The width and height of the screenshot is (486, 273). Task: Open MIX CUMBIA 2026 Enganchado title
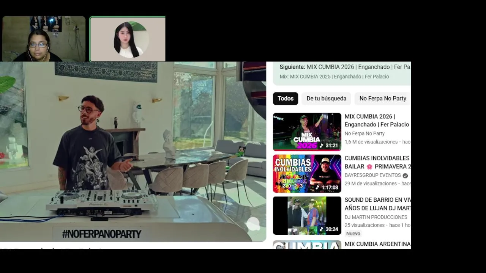[377, 121]
